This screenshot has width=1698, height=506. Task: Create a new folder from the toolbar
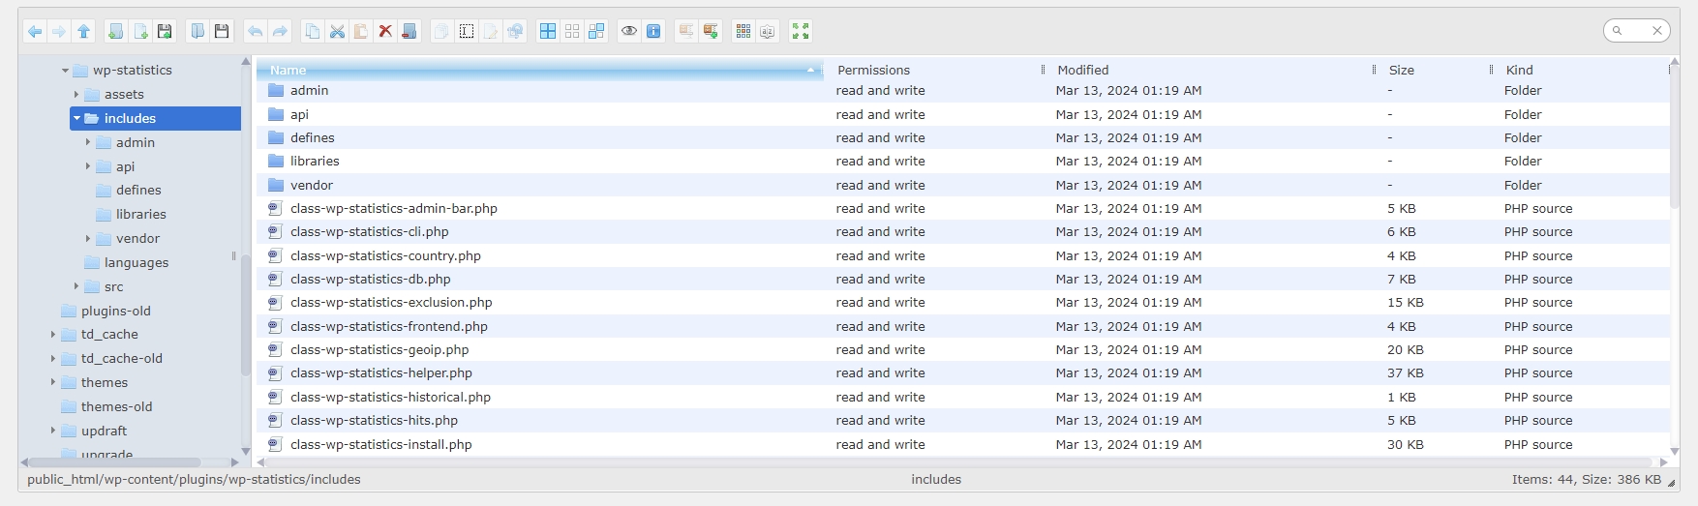point(115,32)
